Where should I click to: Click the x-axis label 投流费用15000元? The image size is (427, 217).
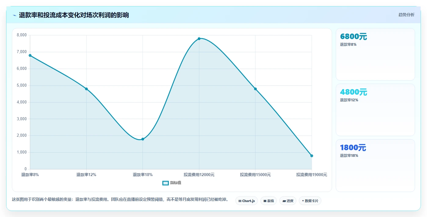tap(255, 175)
